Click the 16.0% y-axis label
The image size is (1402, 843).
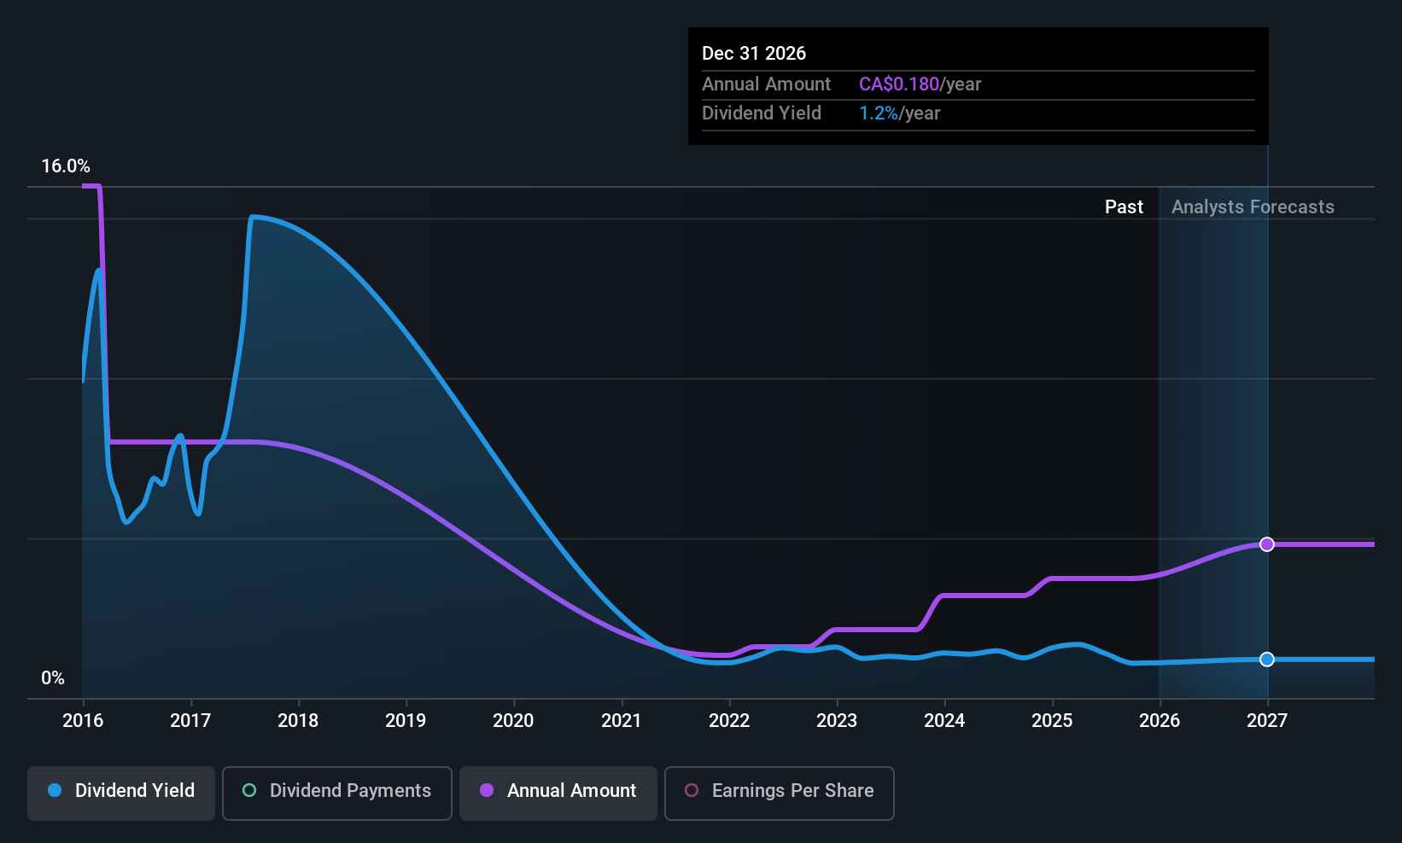66,166
